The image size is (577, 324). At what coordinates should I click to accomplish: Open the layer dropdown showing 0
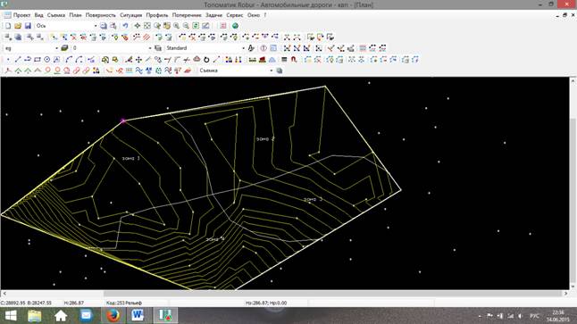(x=150, y=48)
